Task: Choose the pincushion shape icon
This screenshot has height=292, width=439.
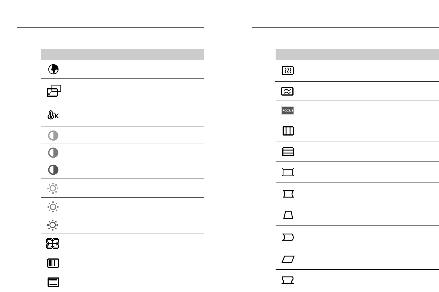Action: [x=288, y=194]
